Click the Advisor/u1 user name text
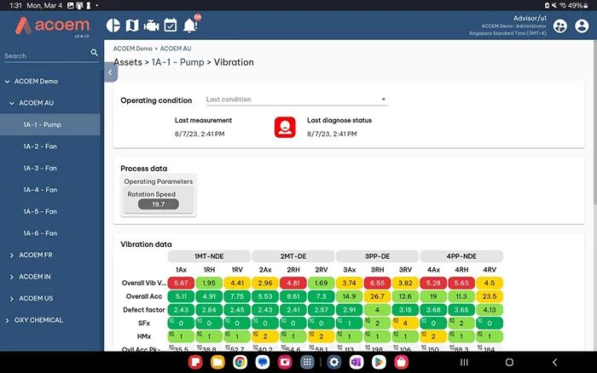 [530, 18]
